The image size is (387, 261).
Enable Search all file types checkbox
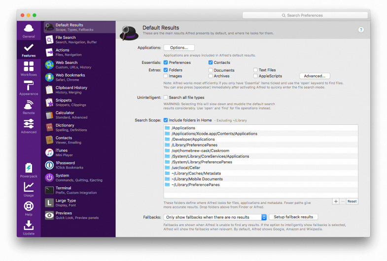point(166,97)
